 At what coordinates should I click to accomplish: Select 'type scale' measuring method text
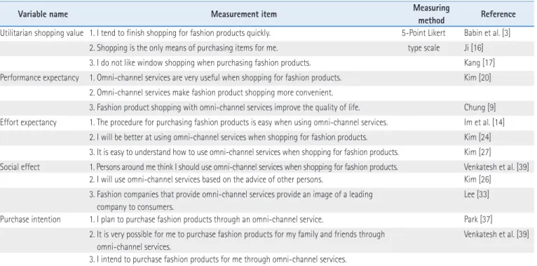(423, 48)
